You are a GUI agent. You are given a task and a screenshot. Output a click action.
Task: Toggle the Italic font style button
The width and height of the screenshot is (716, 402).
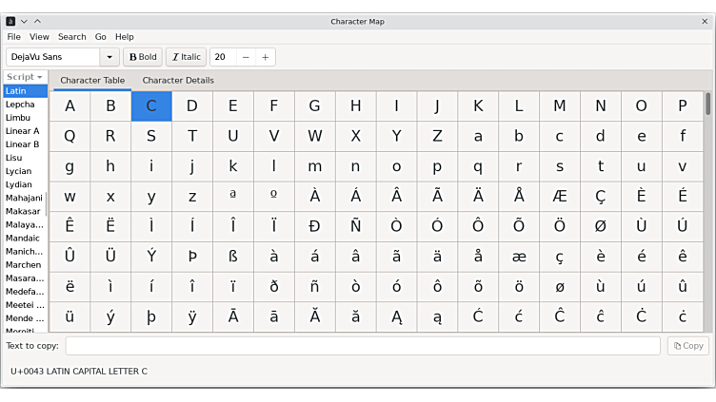(186, 57)
